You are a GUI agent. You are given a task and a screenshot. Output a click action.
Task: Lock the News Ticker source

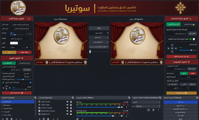tap(71, 105)
